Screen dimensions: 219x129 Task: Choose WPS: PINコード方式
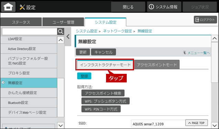(x=101, y=109)
